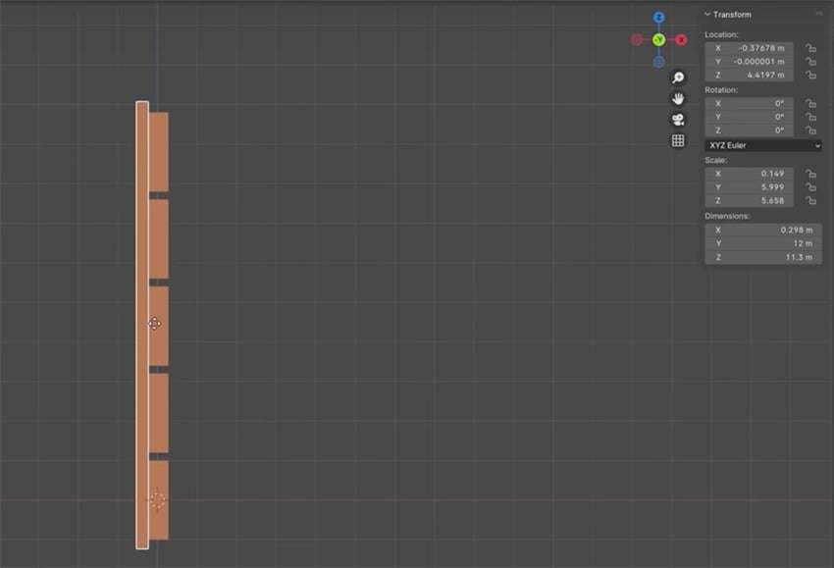834x568 pixels.
Task: Click the green Y axis gizmo center
Action: pos(659,40)
